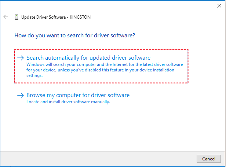Click the 'Update Driver Software - KINGSTON' title text
Viewport: 226px width, 167px height.
(56, 17)
